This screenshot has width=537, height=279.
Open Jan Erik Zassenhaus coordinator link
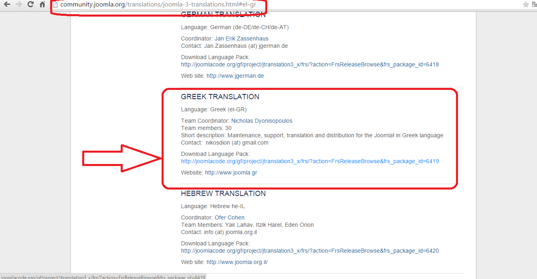point(241,39)
